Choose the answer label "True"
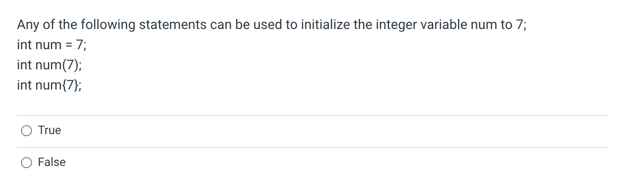Viewport: 625px width, 195px height. [50, 130]
